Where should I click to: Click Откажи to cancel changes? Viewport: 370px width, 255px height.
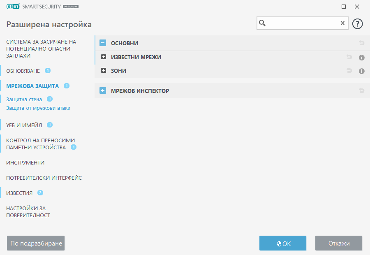pyautogui.click(x=339, y=243)
